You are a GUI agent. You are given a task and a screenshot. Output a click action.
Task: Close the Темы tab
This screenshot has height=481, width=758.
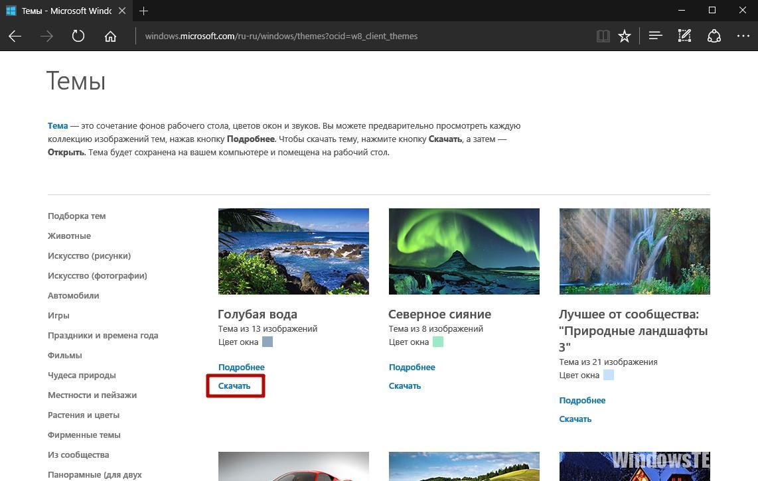pyautogui.click(x=122, y=11)
